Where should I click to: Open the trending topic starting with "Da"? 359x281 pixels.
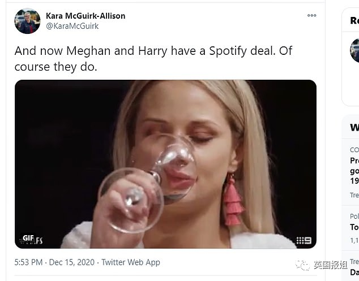(x=354, y=271)
